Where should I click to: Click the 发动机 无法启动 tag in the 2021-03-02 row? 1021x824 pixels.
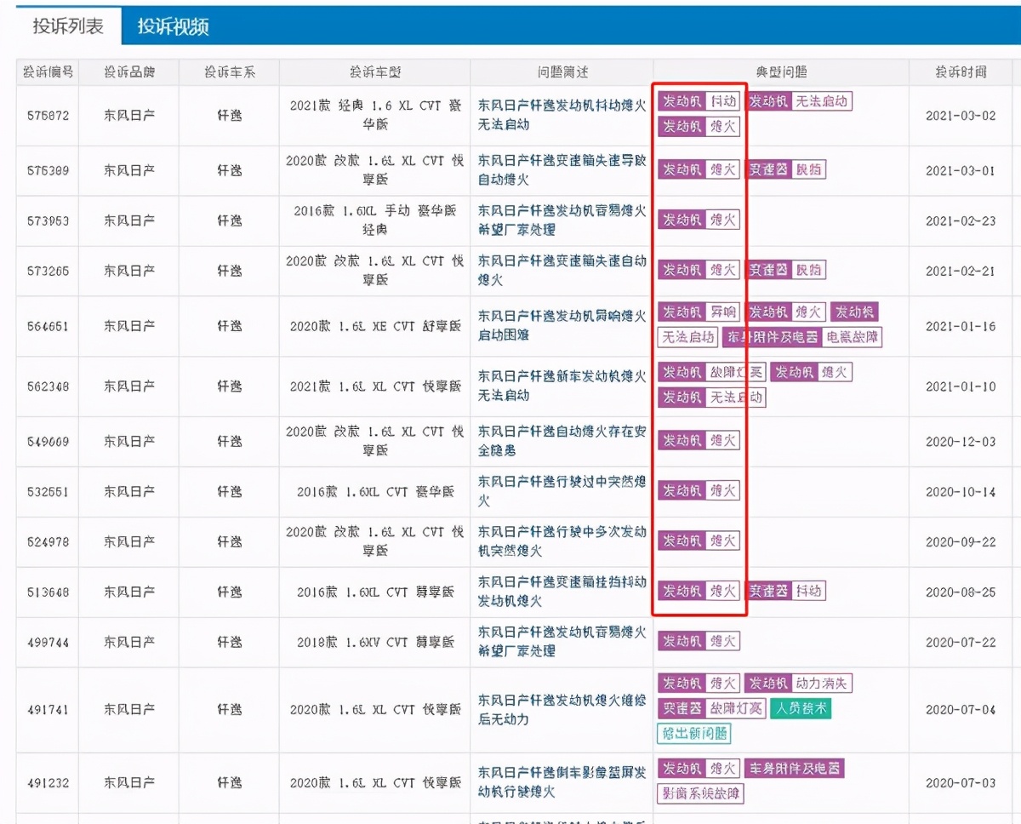pos(799,101)
